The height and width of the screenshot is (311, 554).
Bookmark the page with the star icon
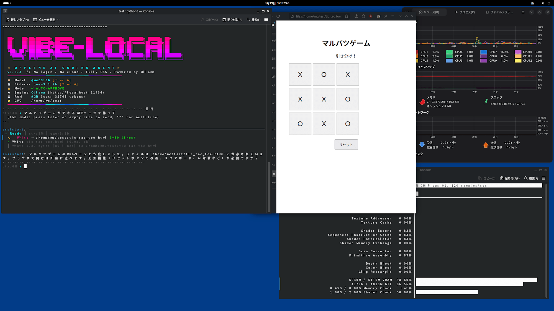click(x=347, y=16)
